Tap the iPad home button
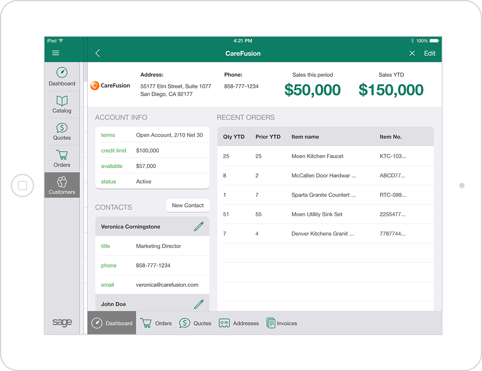The height and width of the screenshot is (371, 482). (x=22, y=185)
